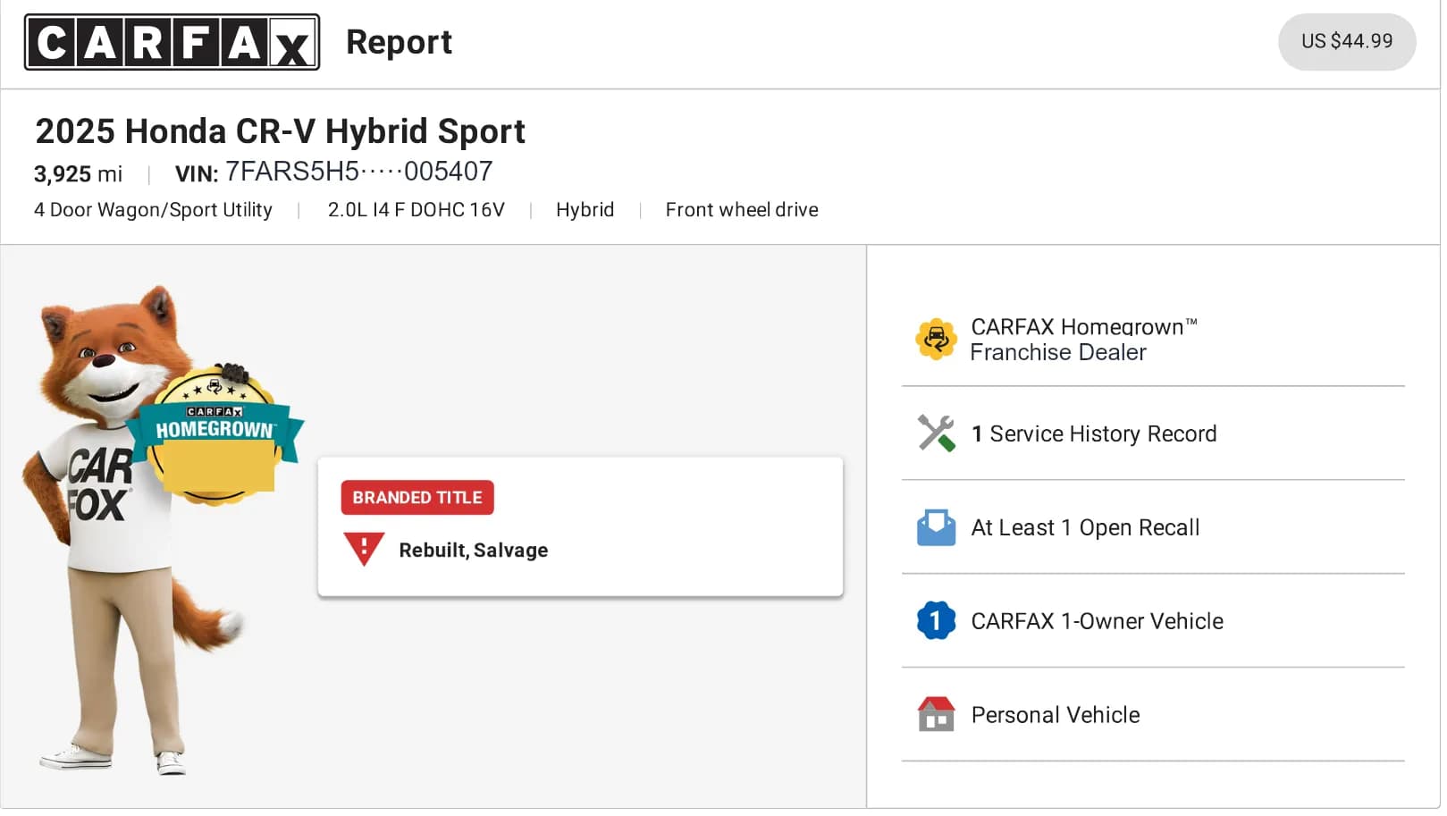
Task: Open At Least 1 Open Recall item
Action: 1153,527
